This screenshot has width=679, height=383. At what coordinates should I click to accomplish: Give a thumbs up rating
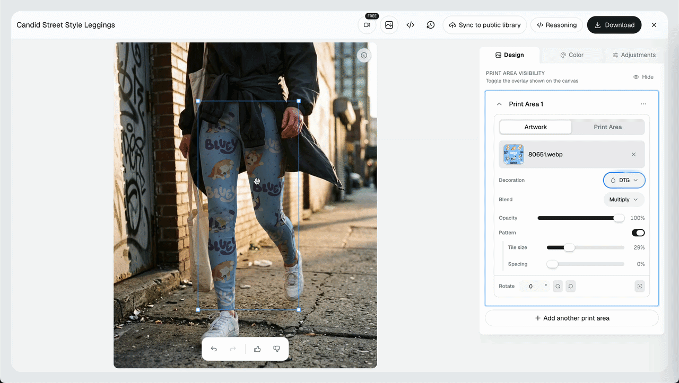coord(257,349)
